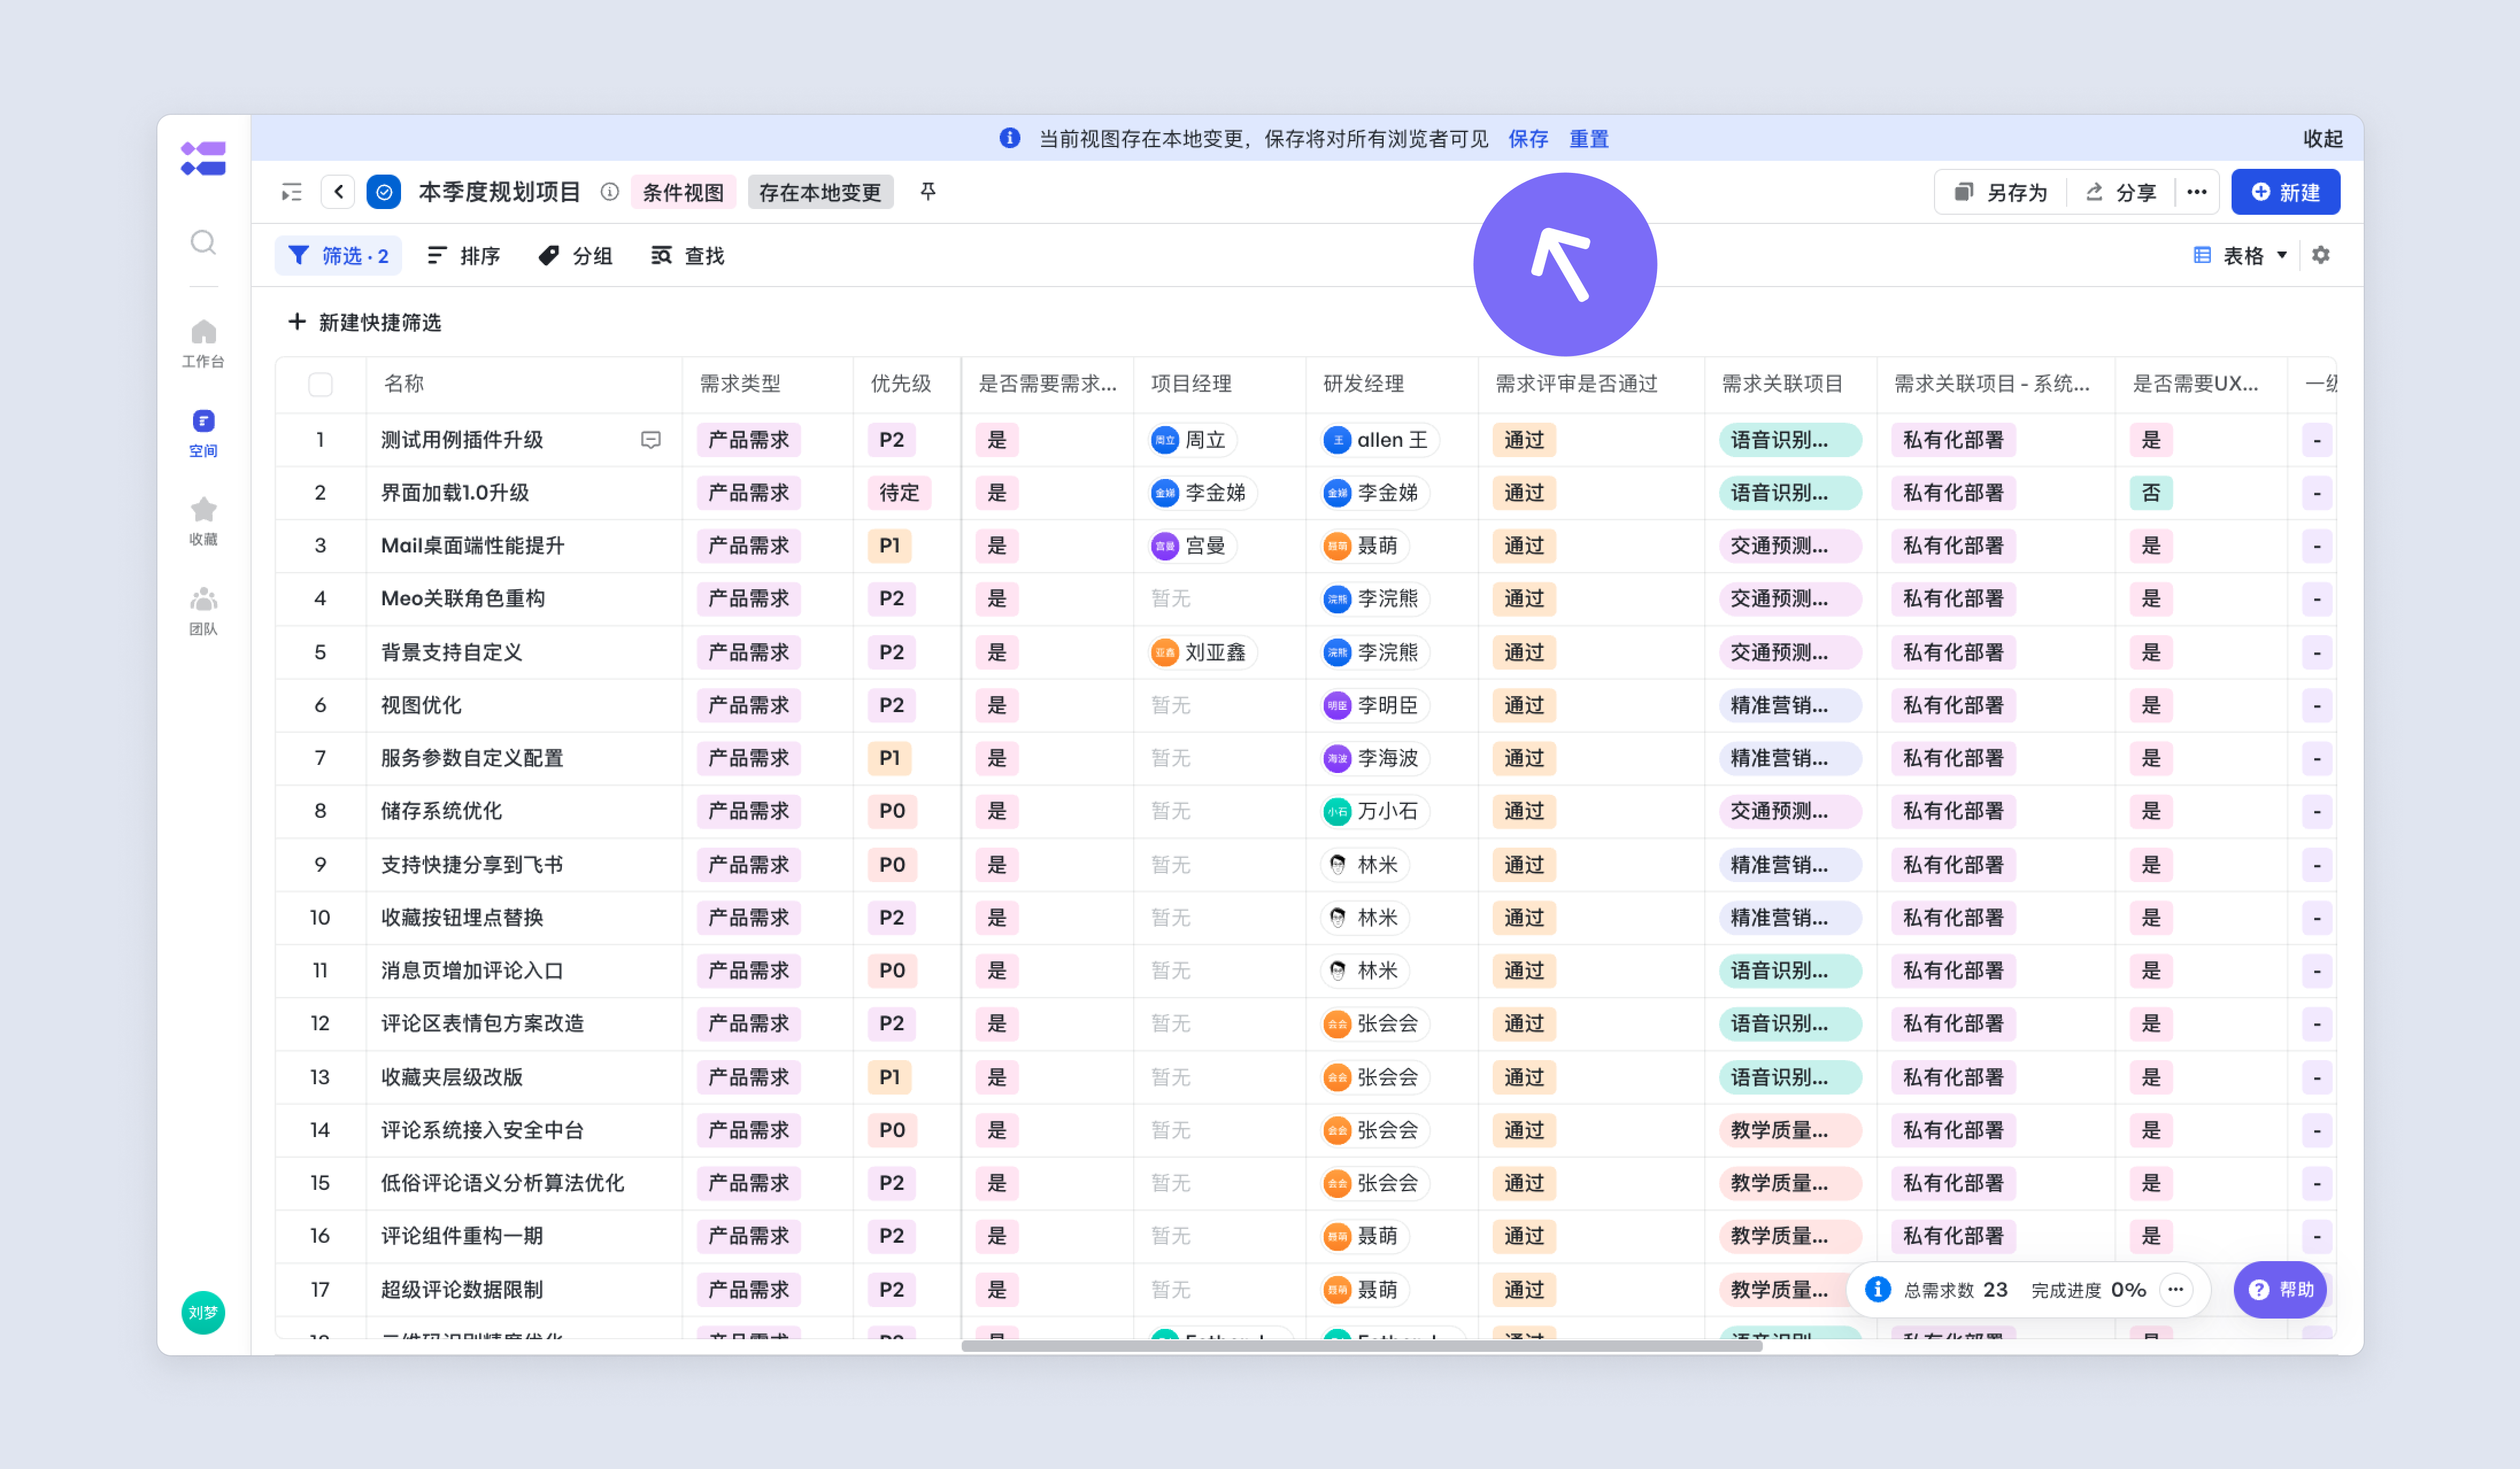Go to the 工作台 workbench

(x=203, y=343)
